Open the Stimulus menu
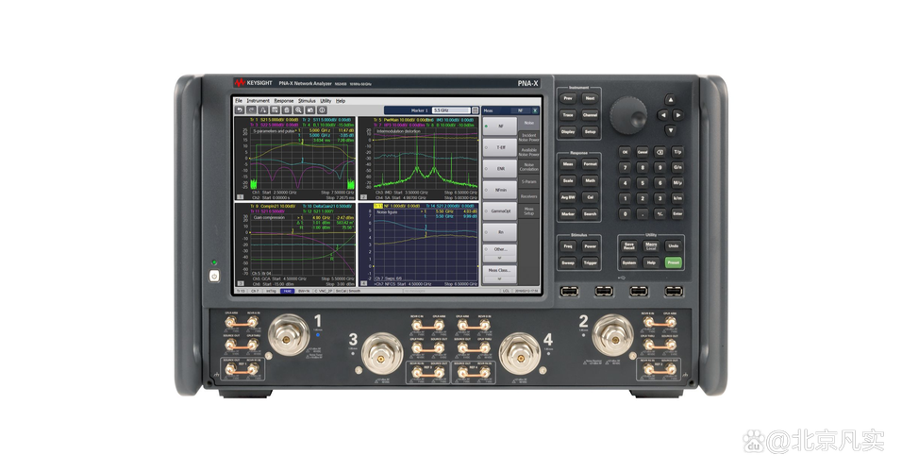This screenshot has width=902, height=472. 307,101
